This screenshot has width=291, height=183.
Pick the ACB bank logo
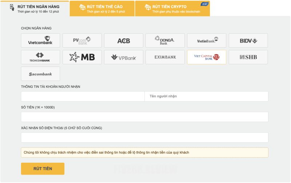[x=123, y=41]
